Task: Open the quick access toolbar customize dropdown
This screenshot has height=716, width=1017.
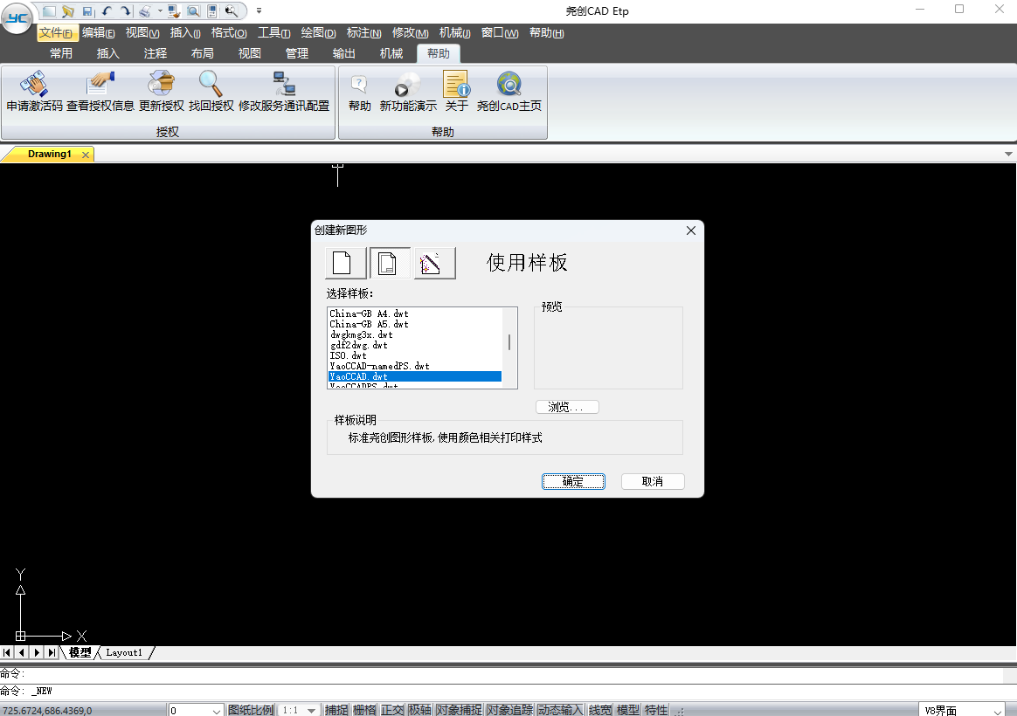Action: click(x=259, y=11)
